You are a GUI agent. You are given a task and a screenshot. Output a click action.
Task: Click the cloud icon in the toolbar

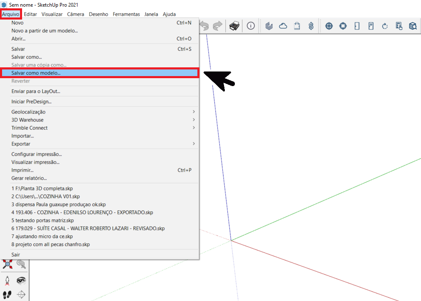(x=283, y=26)
